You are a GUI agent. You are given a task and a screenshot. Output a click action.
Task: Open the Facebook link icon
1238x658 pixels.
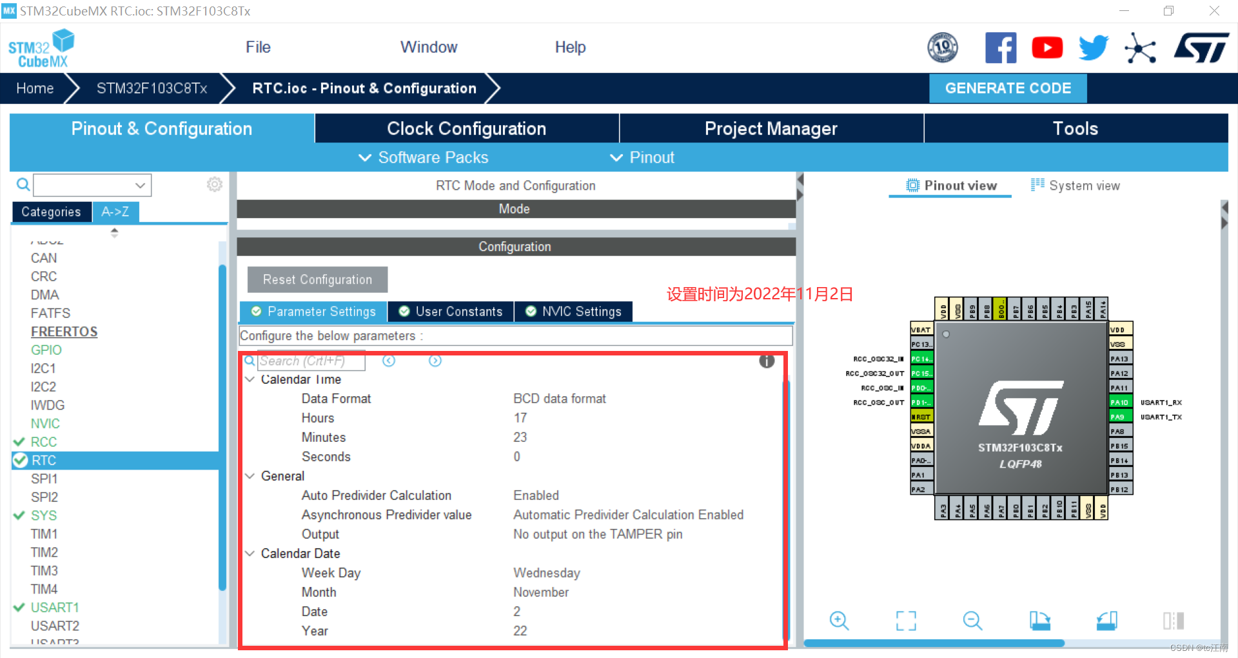click(x=1001, y=48)
